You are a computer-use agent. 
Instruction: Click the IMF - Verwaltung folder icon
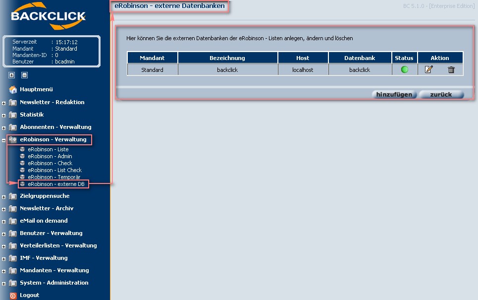pyautogui.click(x=13, y=258)
